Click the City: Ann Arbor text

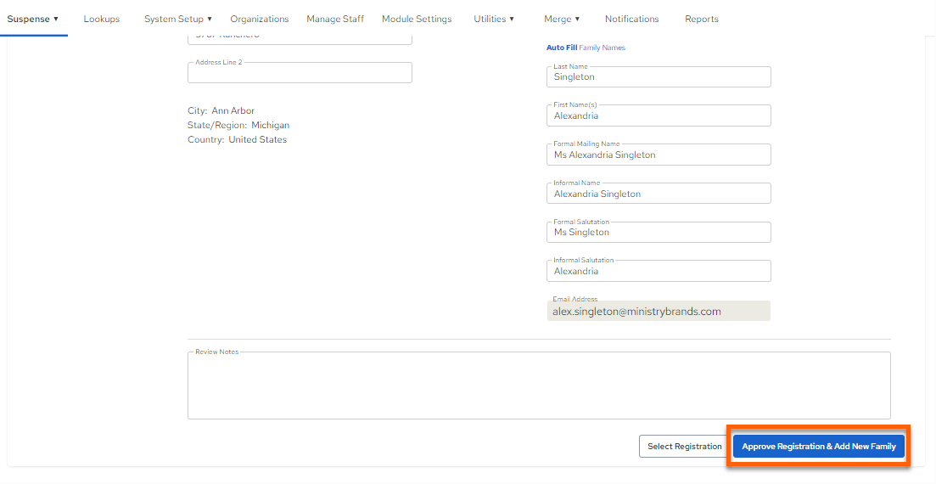click(x=221, y=111)
